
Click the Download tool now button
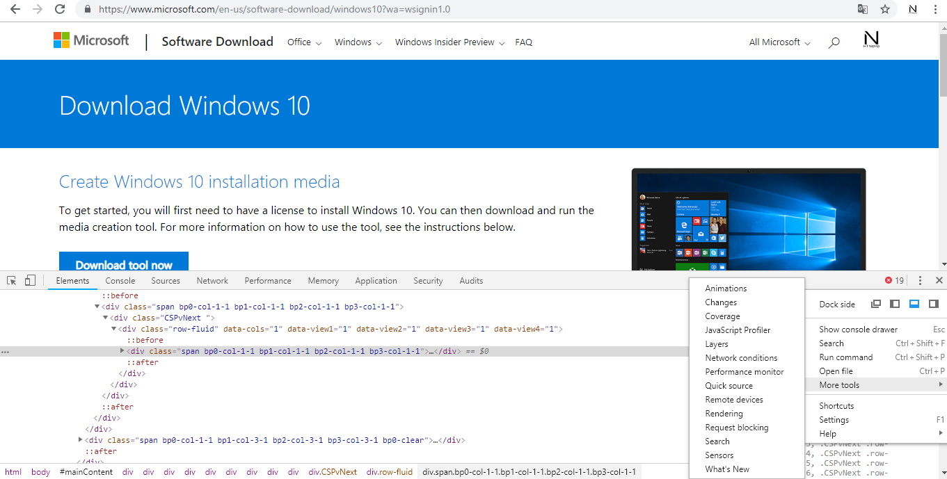pos(124,262)
